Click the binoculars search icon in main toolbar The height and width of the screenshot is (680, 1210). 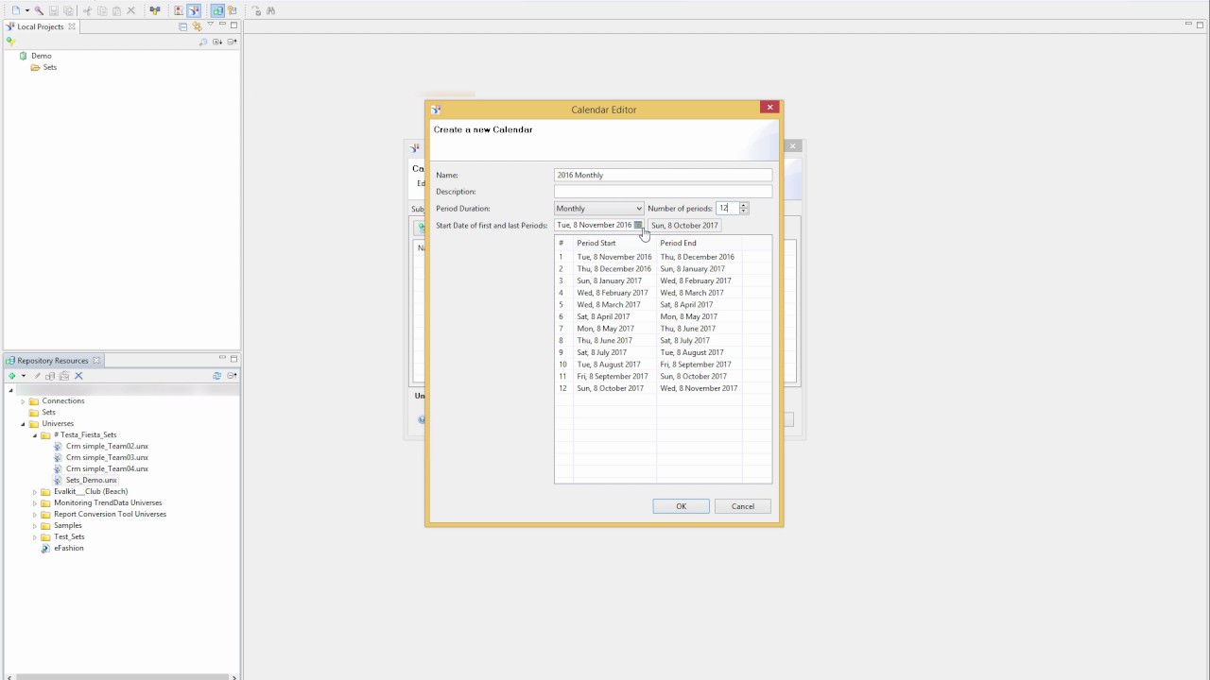click(x=270, y=10)
